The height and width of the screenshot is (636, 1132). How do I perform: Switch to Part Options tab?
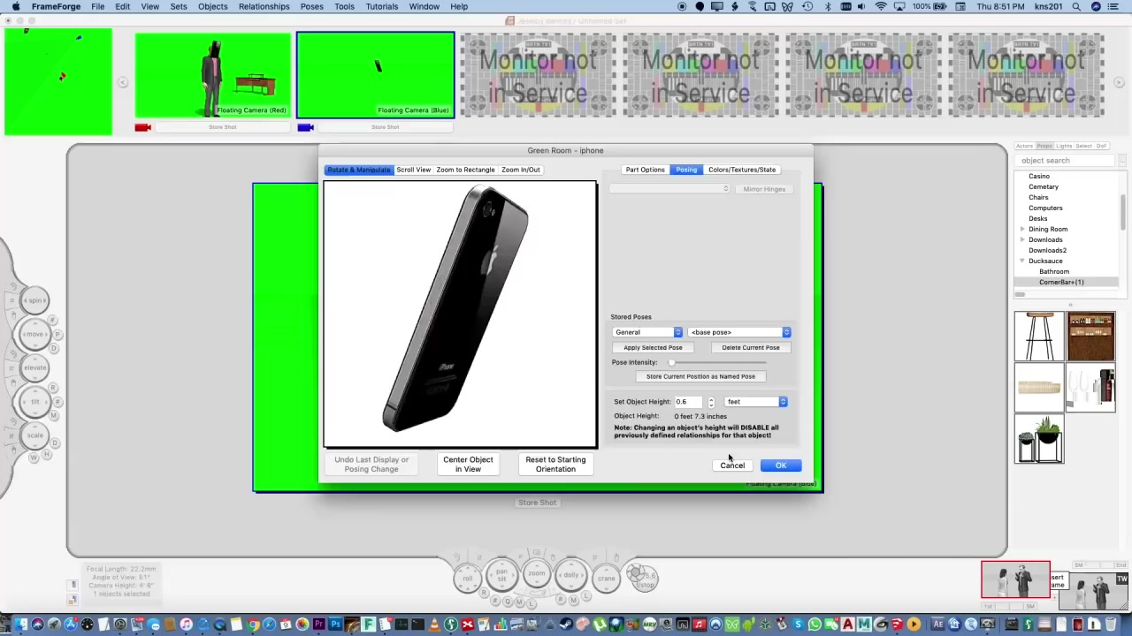click(645, 170)
